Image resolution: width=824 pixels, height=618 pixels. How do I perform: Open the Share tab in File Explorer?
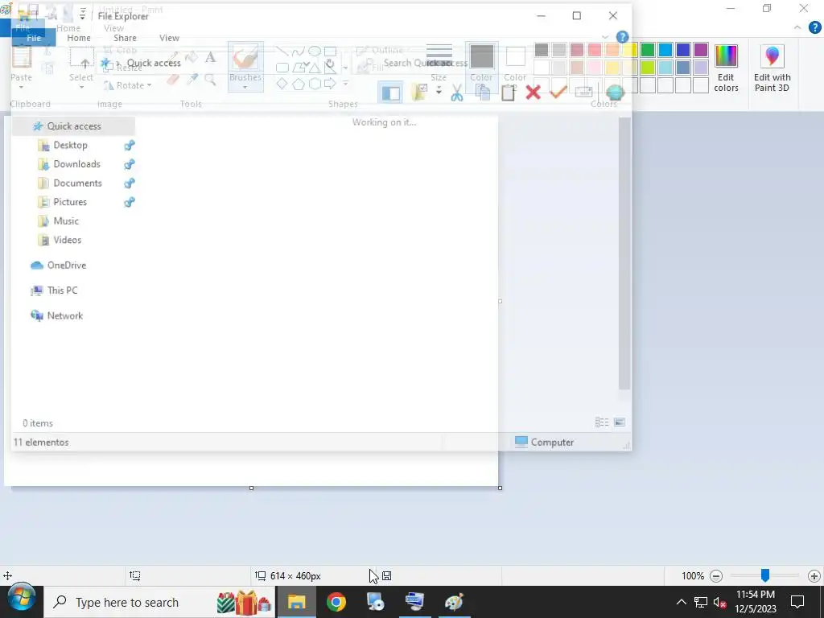[125, 38]
